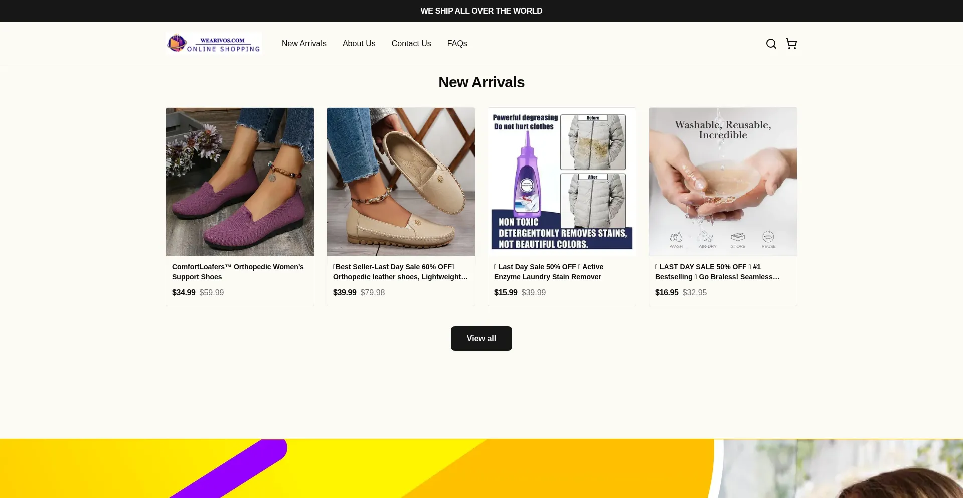Open the search icon
This screenshot has width=963, height=498.
(771, 44)
